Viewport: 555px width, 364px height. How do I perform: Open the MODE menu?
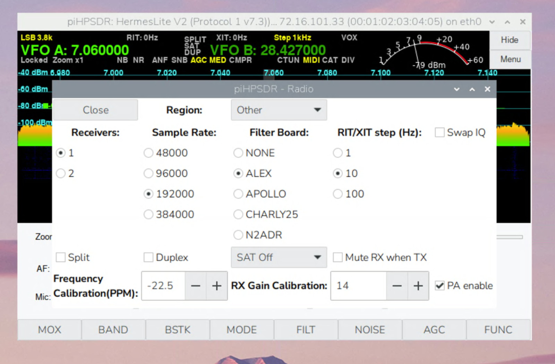tap(242, 330)
